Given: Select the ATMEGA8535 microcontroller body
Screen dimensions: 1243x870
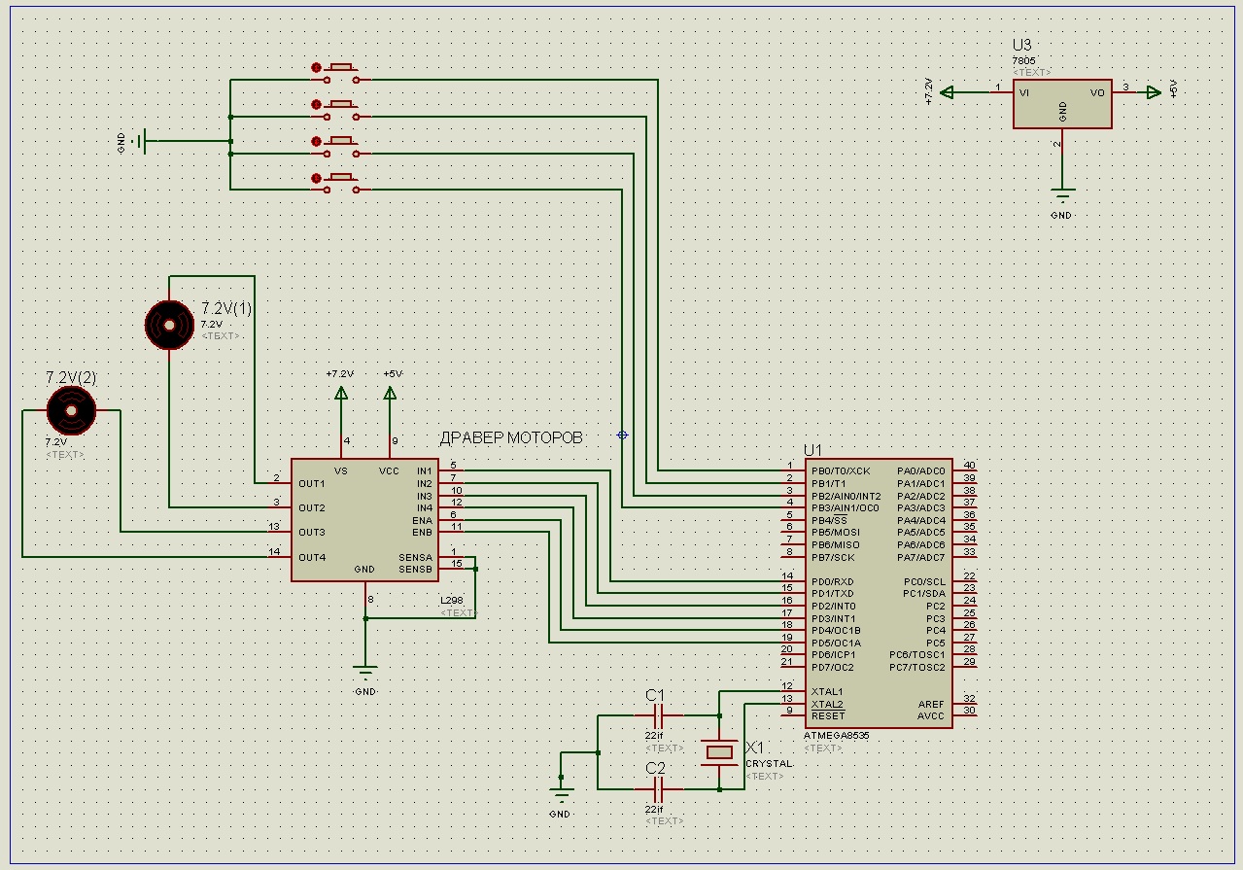Looking at the screenshot, I should click(x=878, y=593).
